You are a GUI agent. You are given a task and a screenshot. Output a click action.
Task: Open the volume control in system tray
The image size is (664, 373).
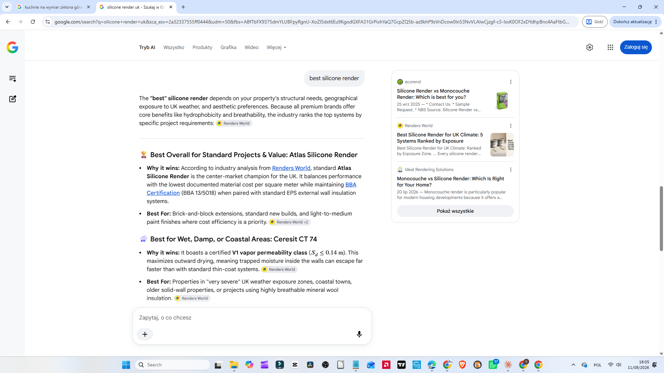pyautogui.click(x=619, y=365)
